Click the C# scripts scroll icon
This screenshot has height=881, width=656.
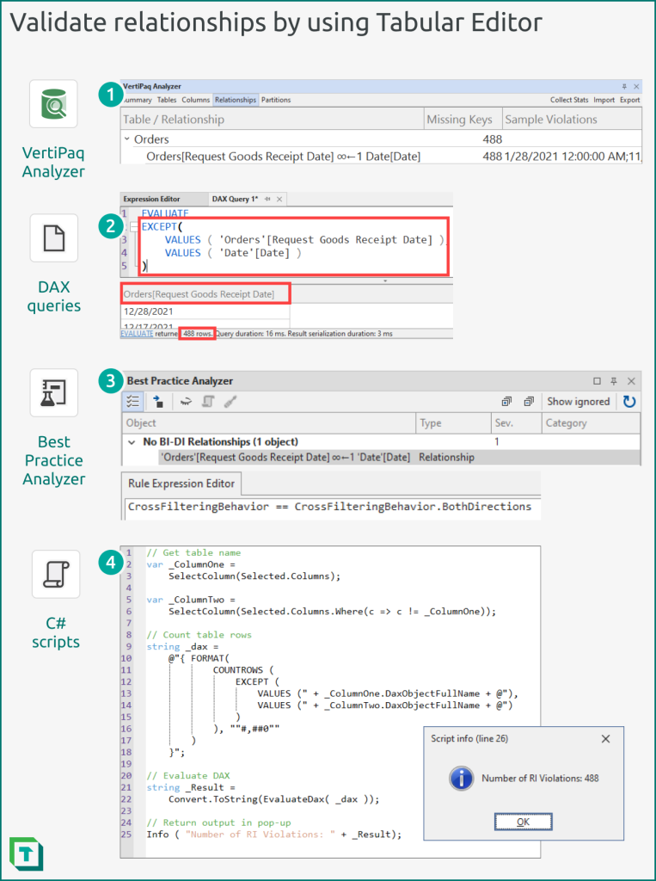click(56, 574)
